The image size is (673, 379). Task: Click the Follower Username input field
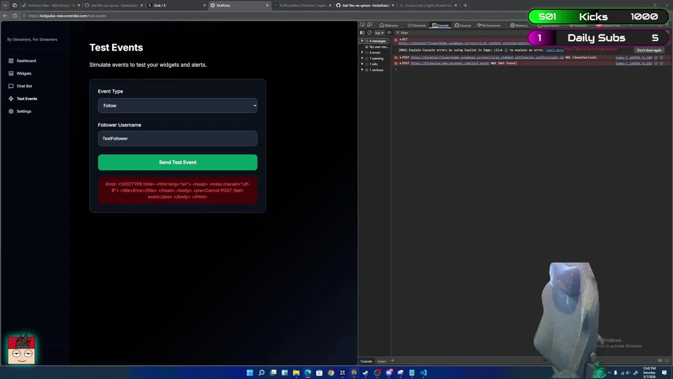177,138
